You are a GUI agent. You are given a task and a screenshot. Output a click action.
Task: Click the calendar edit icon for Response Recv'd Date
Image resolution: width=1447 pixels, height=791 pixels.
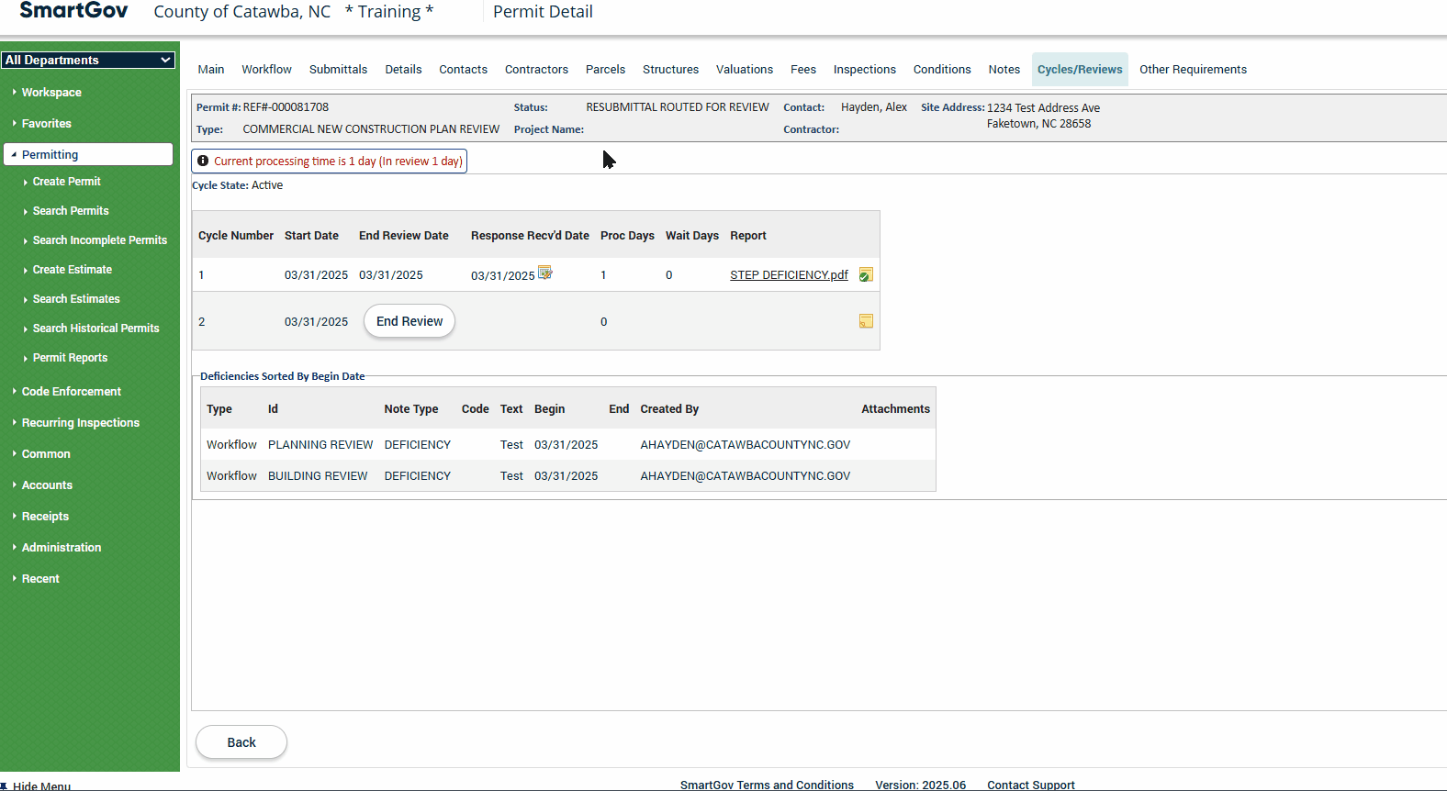click(x=544, y=273)
